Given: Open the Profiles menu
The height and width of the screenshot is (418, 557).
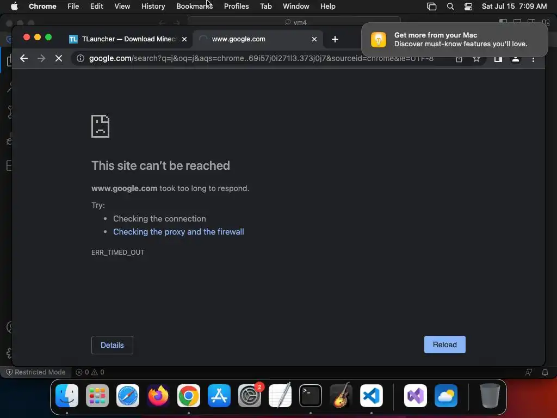Looking at the screenshot, I should 236,7.
